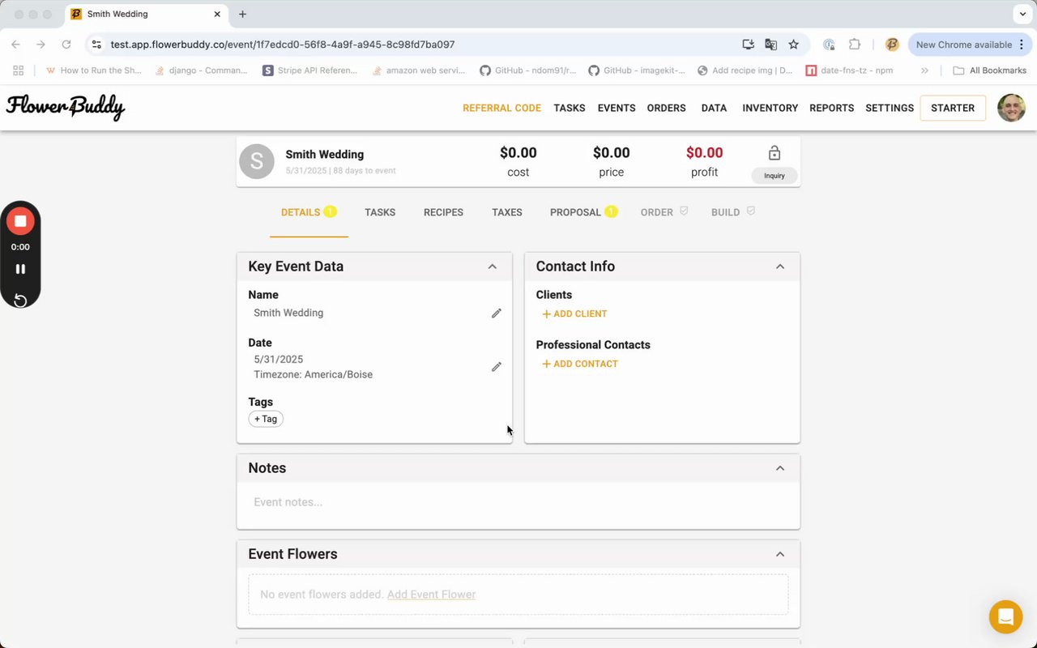Collapse the Event Flowers panel
1037x648 pixels.
pos(780,554)
